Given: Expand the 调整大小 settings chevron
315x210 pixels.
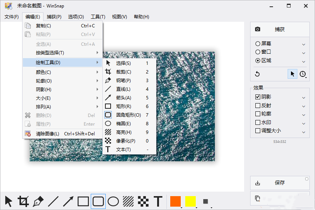Looking at the screenshot, I should (x=304, y=132).
